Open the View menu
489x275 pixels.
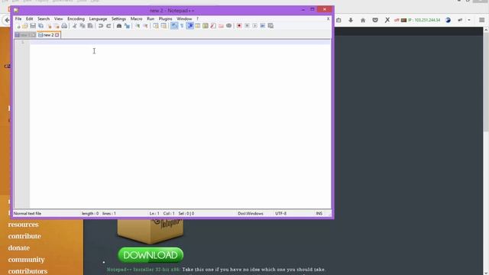58,18
